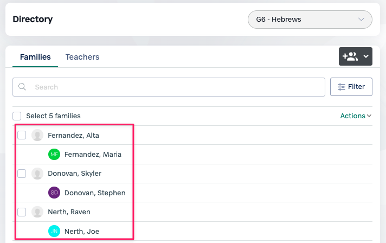The height and width of the screenshot is (243, 386).
Task: Tick the checkbox for Nerth, Raven
Action: pyautogui.click(x=22, y=212)
